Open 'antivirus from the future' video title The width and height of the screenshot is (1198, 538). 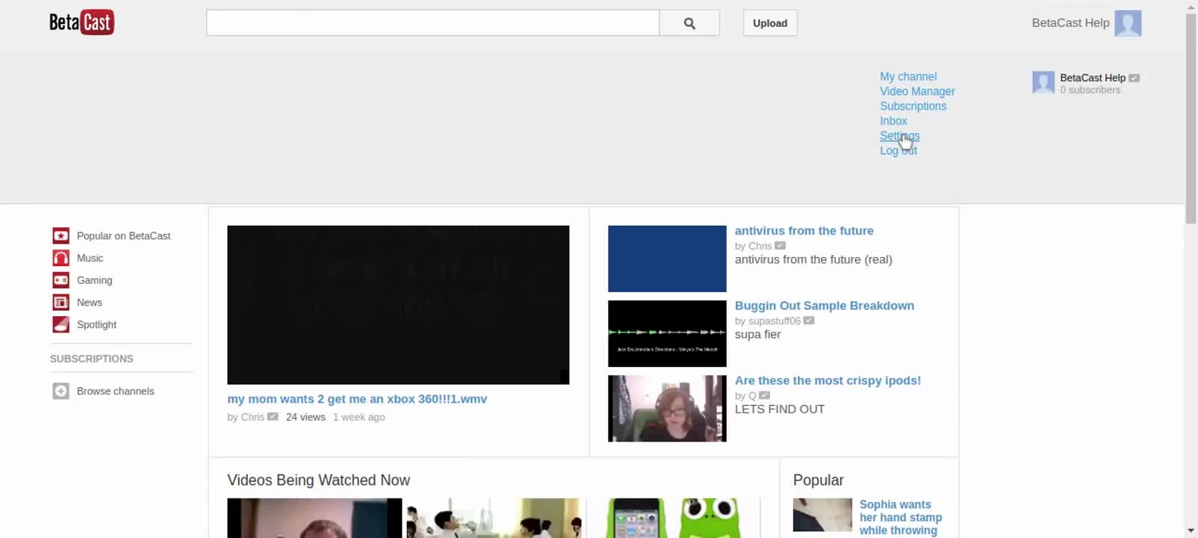point(804,231)
